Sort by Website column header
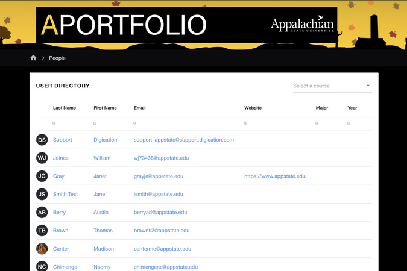This screenshot has height=271, width=407. tap(253, 108)
